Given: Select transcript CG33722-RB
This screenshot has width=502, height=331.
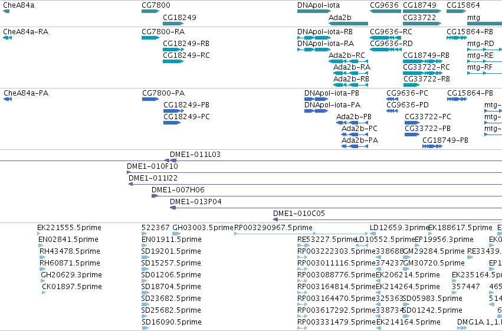Looking at the screenshot, I should coord(426,79).
